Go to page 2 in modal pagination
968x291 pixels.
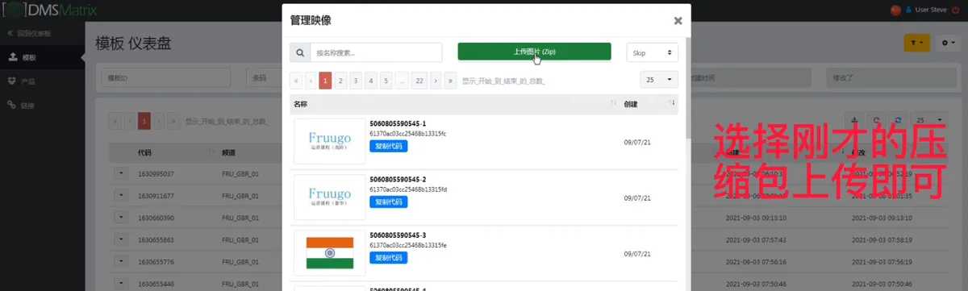pyautogui.click(x=340, y=80)
